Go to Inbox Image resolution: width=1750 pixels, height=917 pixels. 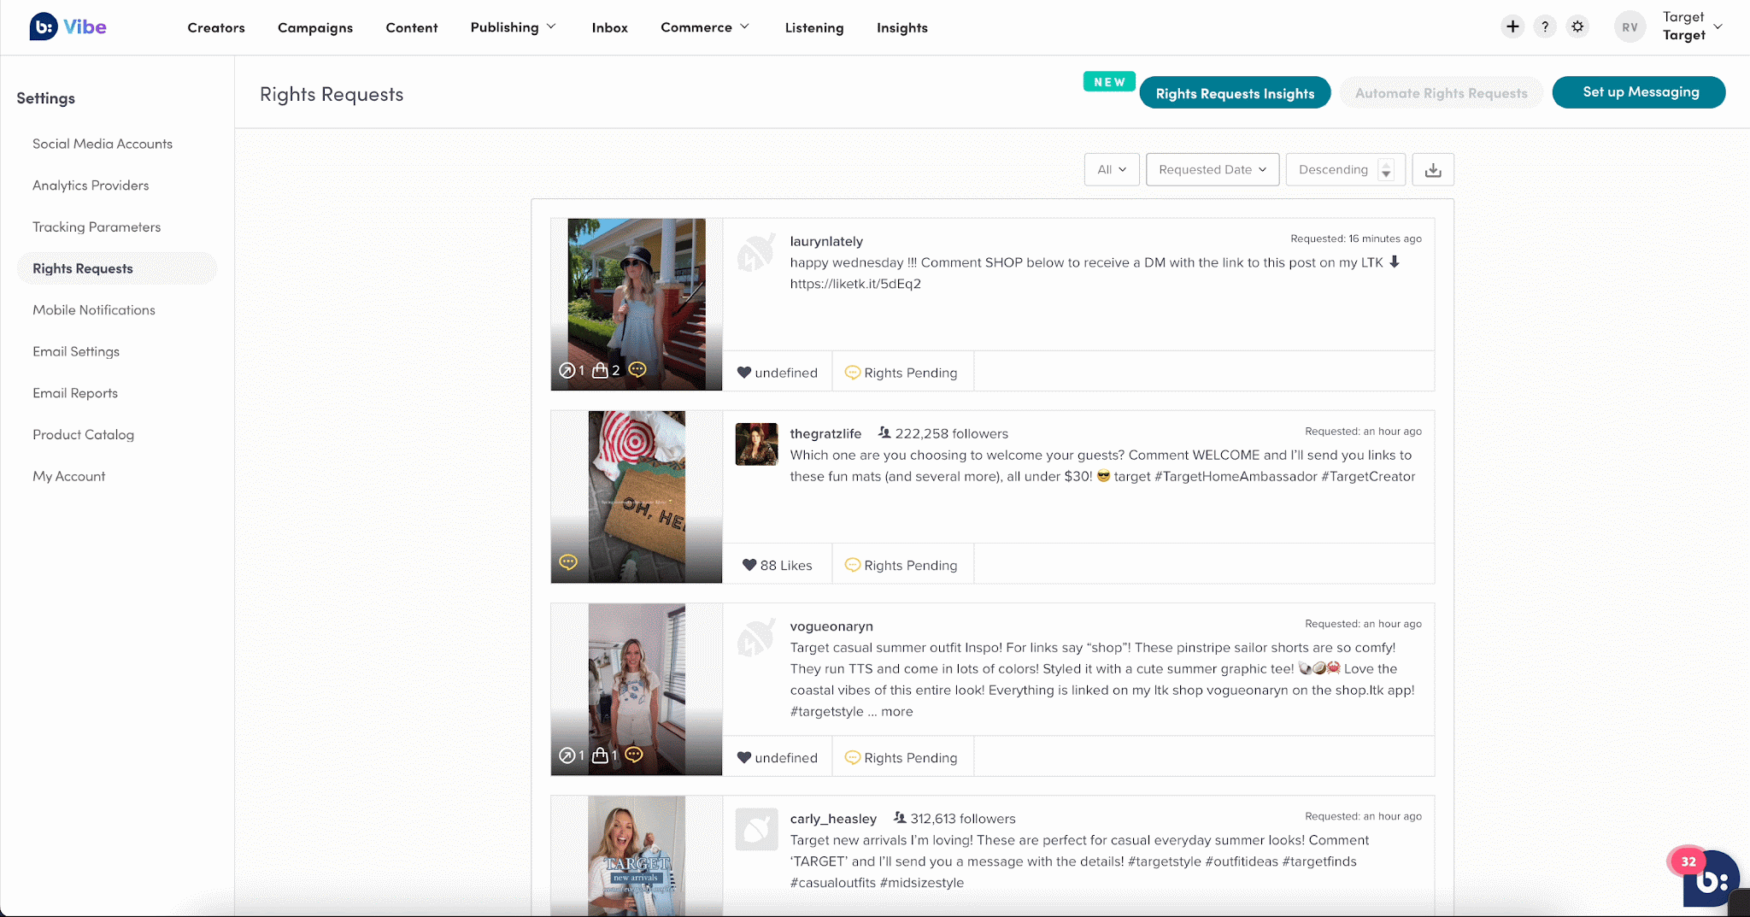[x=610, y=27]
